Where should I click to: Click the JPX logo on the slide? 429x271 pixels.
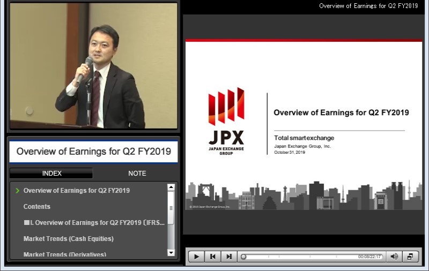pyautogui.click(x=226, y=121)
